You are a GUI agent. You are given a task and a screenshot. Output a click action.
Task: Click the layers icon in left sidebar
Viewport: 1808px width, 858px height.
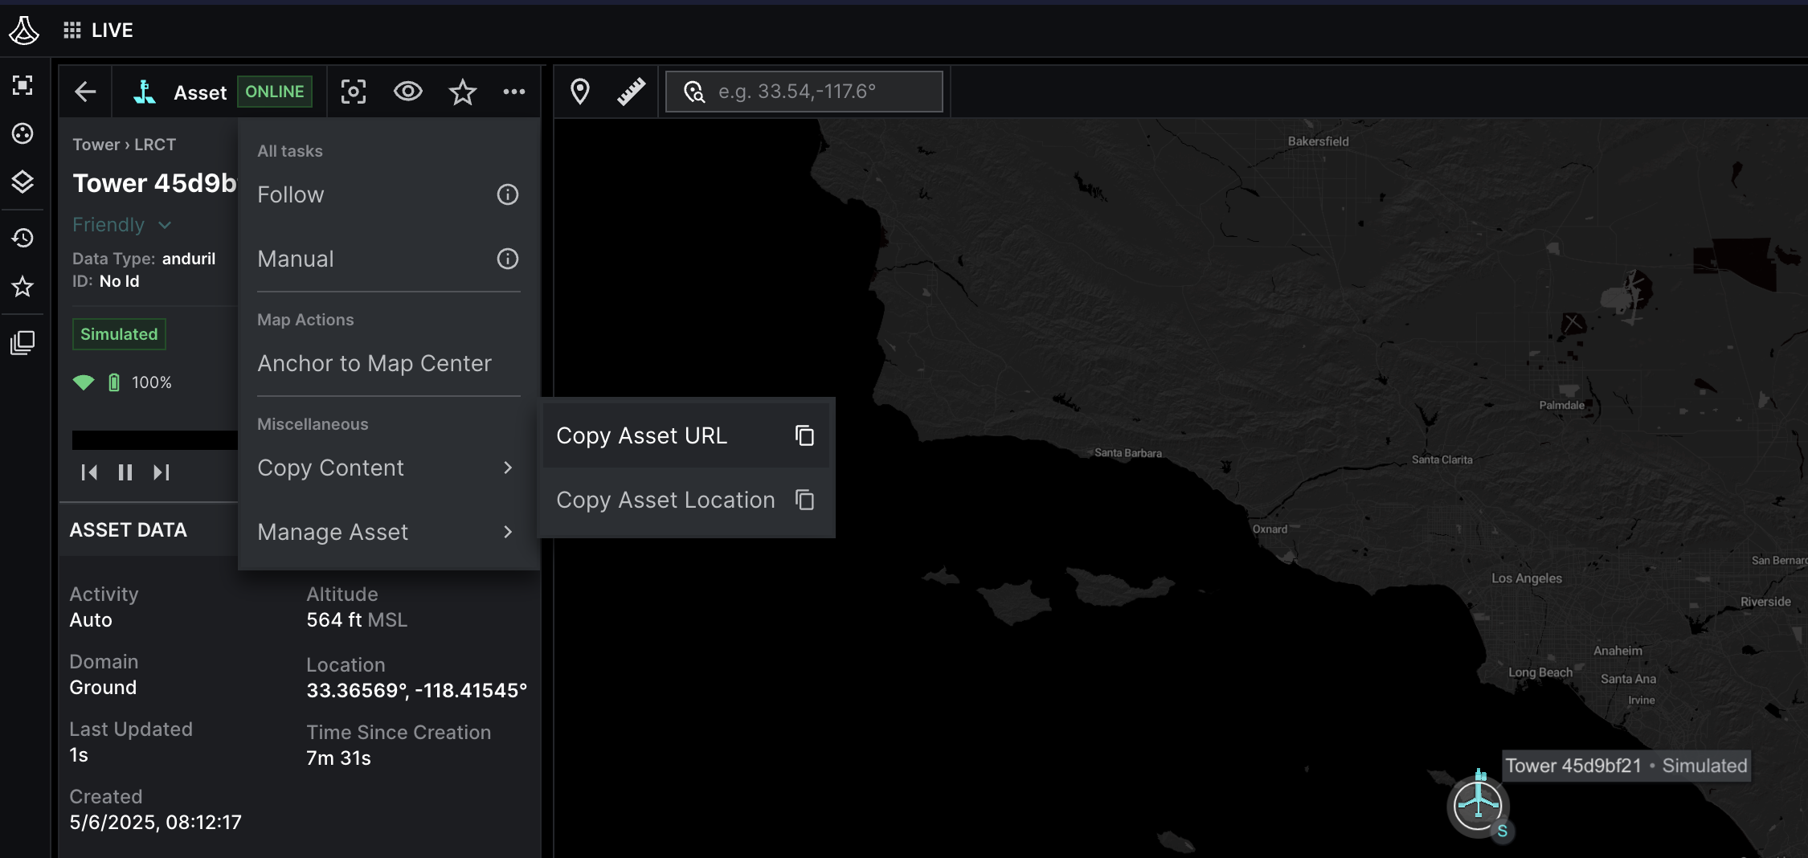click(x=22, y=182)
